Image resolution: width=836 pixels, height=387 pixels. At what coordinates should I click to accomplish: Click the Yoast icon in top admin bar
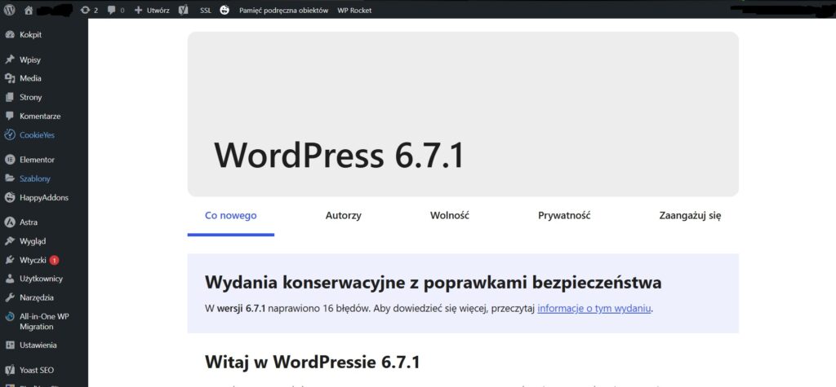click(x=185, y=10)
